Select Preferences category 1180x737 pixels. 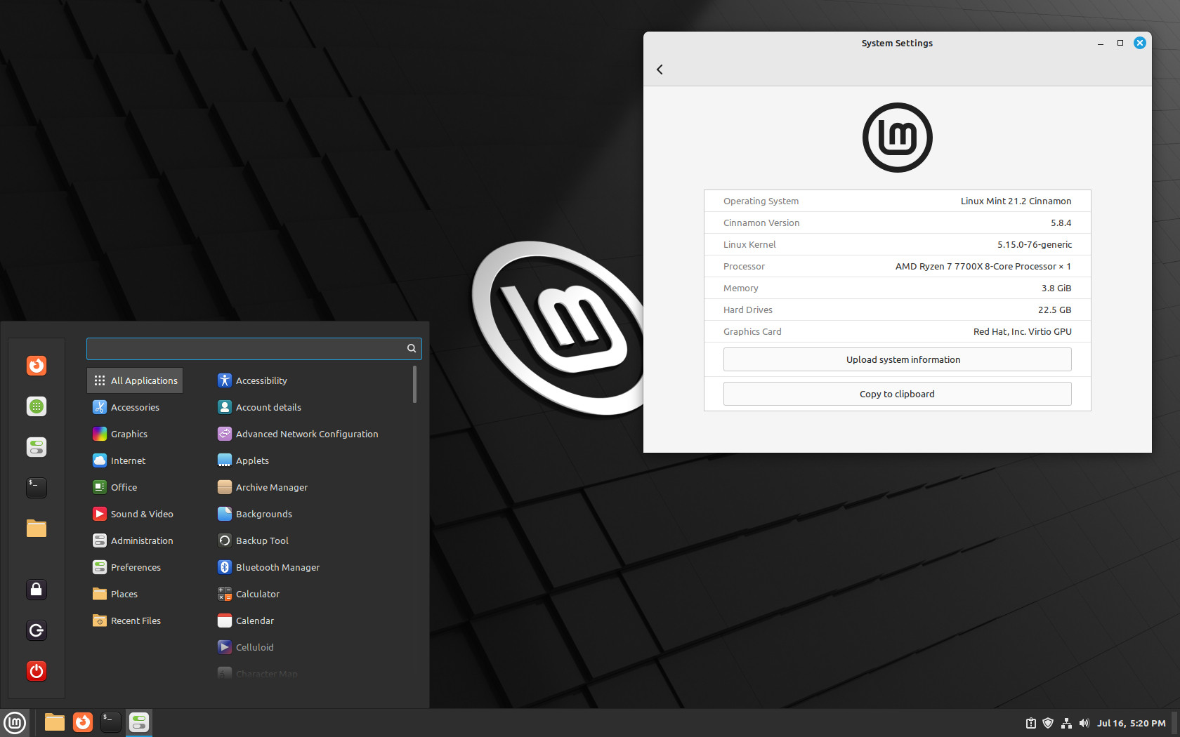pos(135,567)
